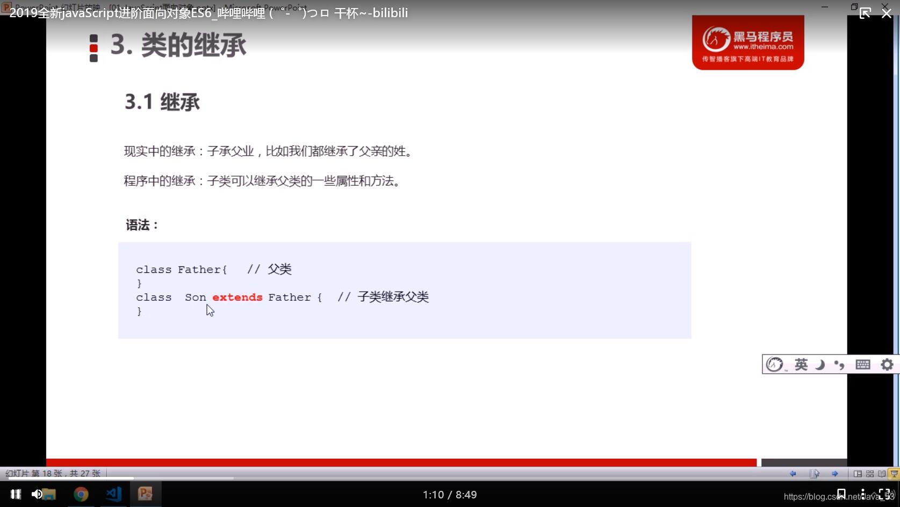Click the '语法：' label
This screenshot has width=900, height=507.
pos(142,225)
